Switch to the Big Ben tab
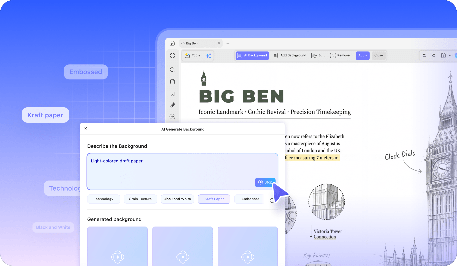This screenshot has height=266, width=457. [x=200, y=43]
